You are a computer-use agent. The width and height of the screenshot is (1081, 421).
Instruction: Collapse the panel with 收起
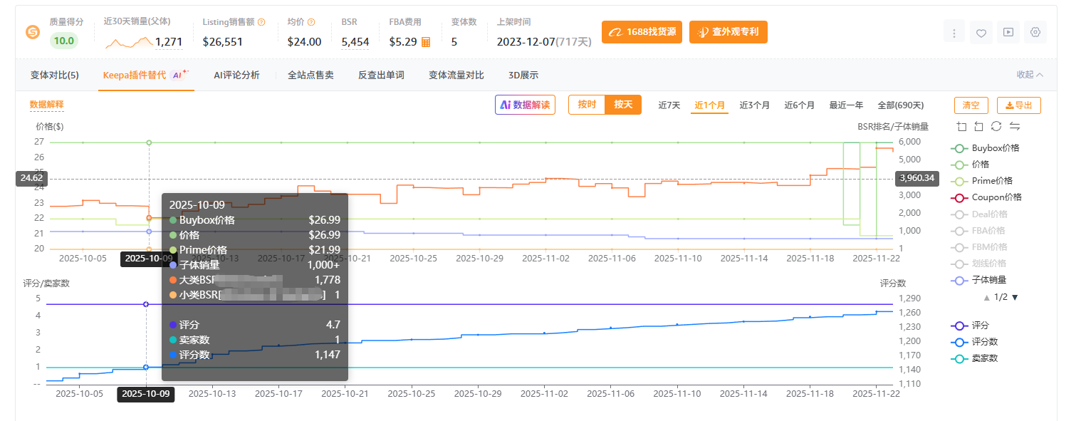(1030, 75)
